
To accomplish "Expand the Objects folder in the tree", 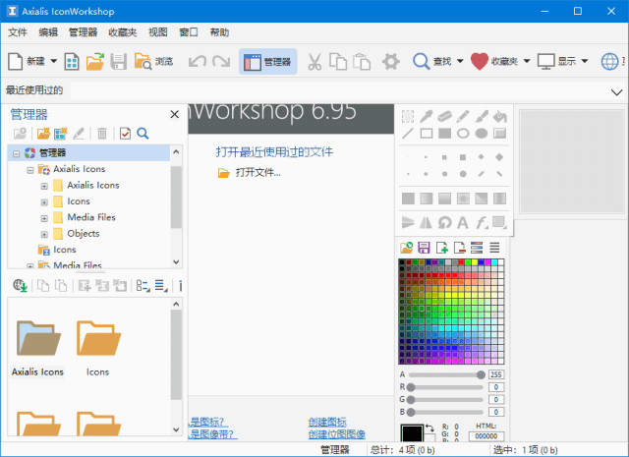I will (44, 234).
